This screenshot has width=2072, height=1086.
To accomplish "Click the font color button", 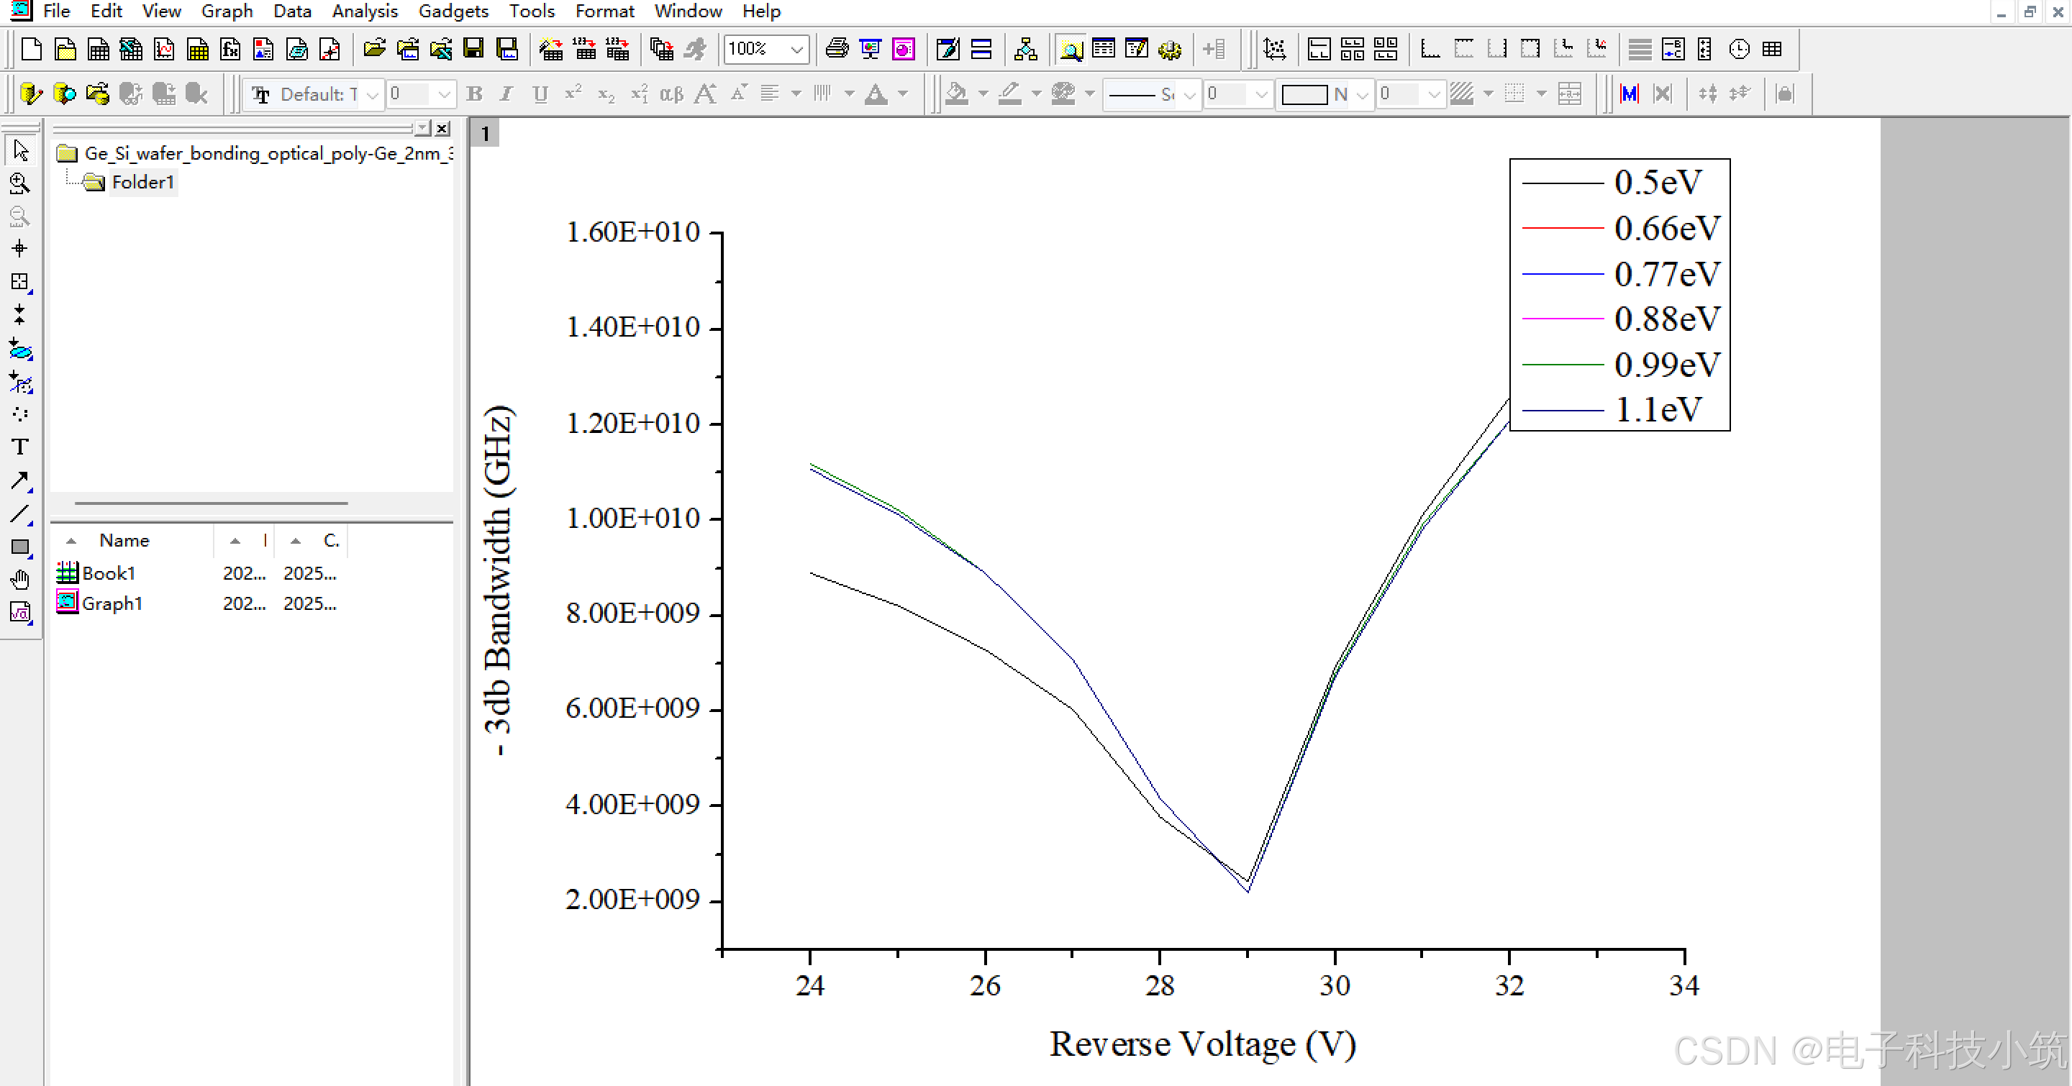I will [876, 94].
